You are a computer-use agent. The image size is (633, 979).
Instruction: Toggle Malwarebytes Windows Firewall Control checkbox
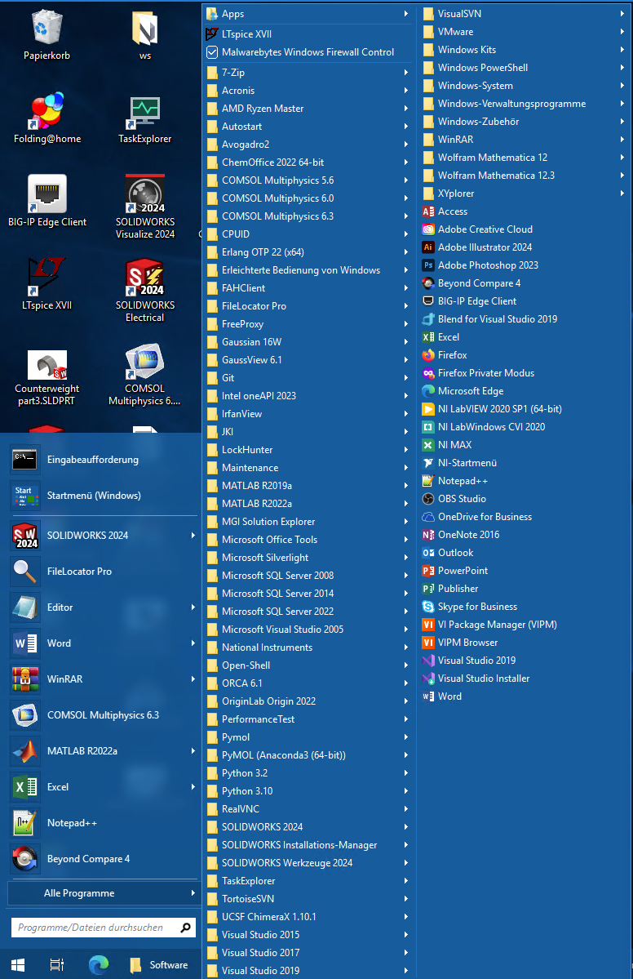pos(212,52)
